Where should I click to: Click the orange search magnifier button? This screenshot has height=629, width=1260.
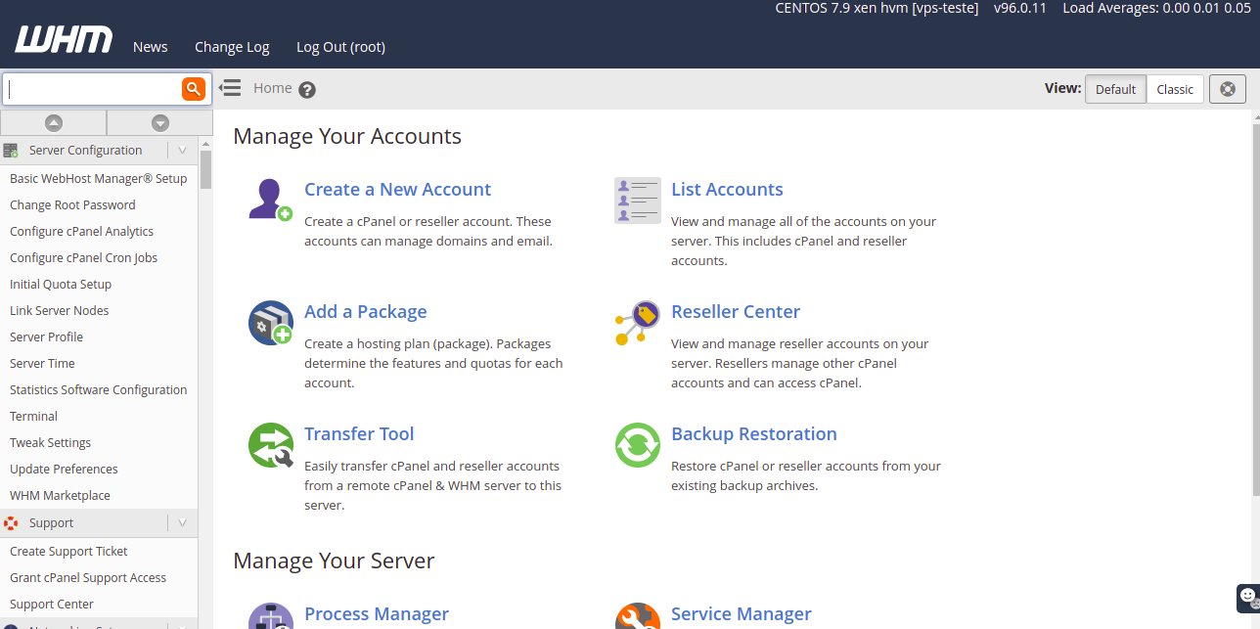pos(194,89)
